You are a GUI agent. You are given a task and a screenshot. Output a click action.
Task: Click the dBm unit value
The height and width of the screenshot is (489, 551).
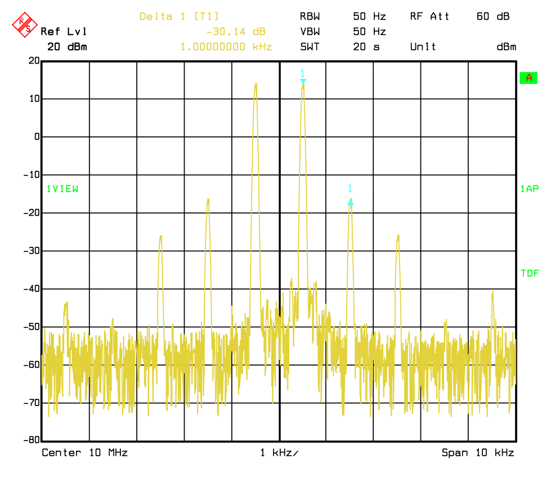pyautogui.click(x=507, y=47)
